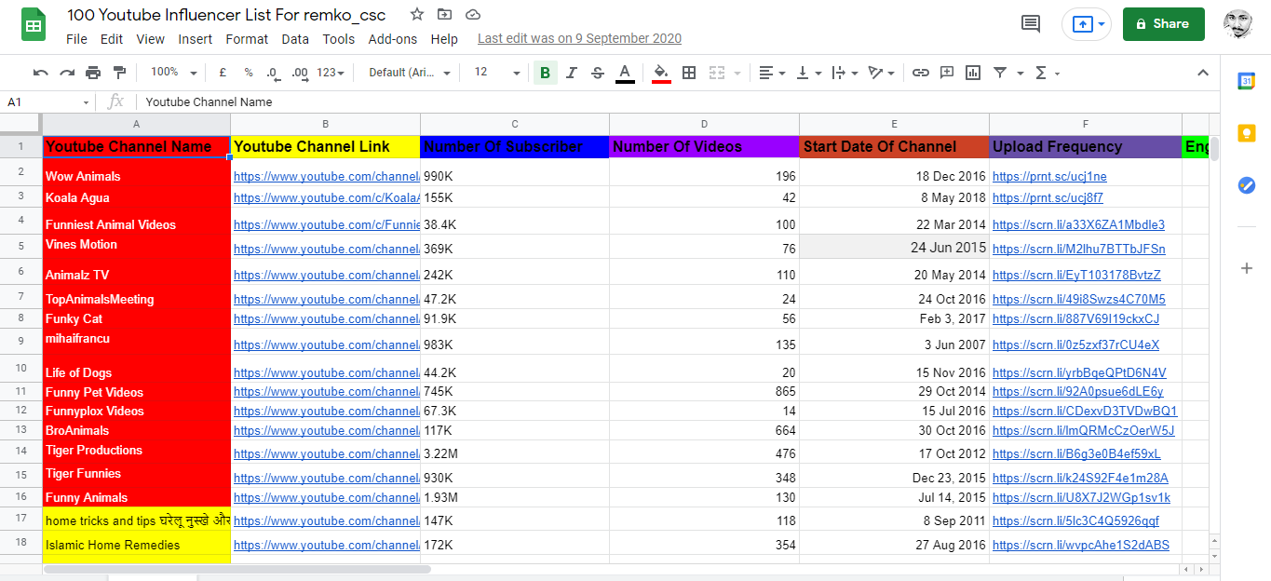This screenshot has height=581, width=1271.
Task: Star this document
Action: [x=417, y=15]
